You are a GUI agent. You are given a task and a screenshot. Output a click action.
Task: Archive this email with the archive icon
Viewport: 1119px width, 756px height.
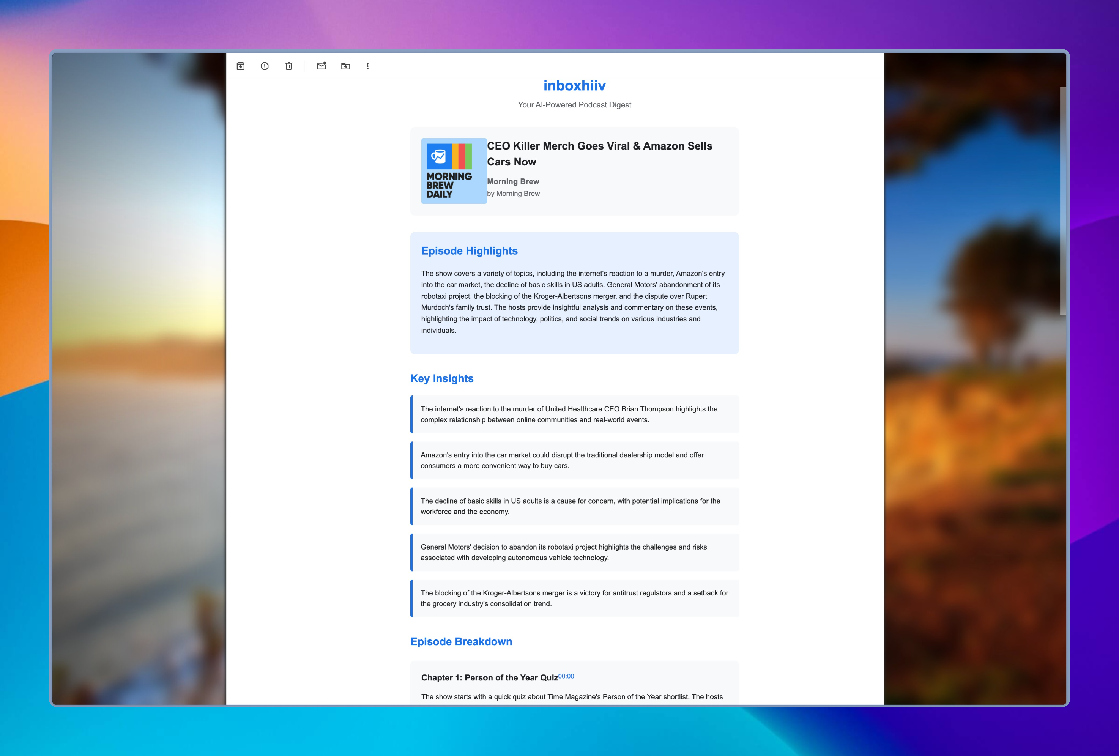pyautogui.click(x=241, y=66)
